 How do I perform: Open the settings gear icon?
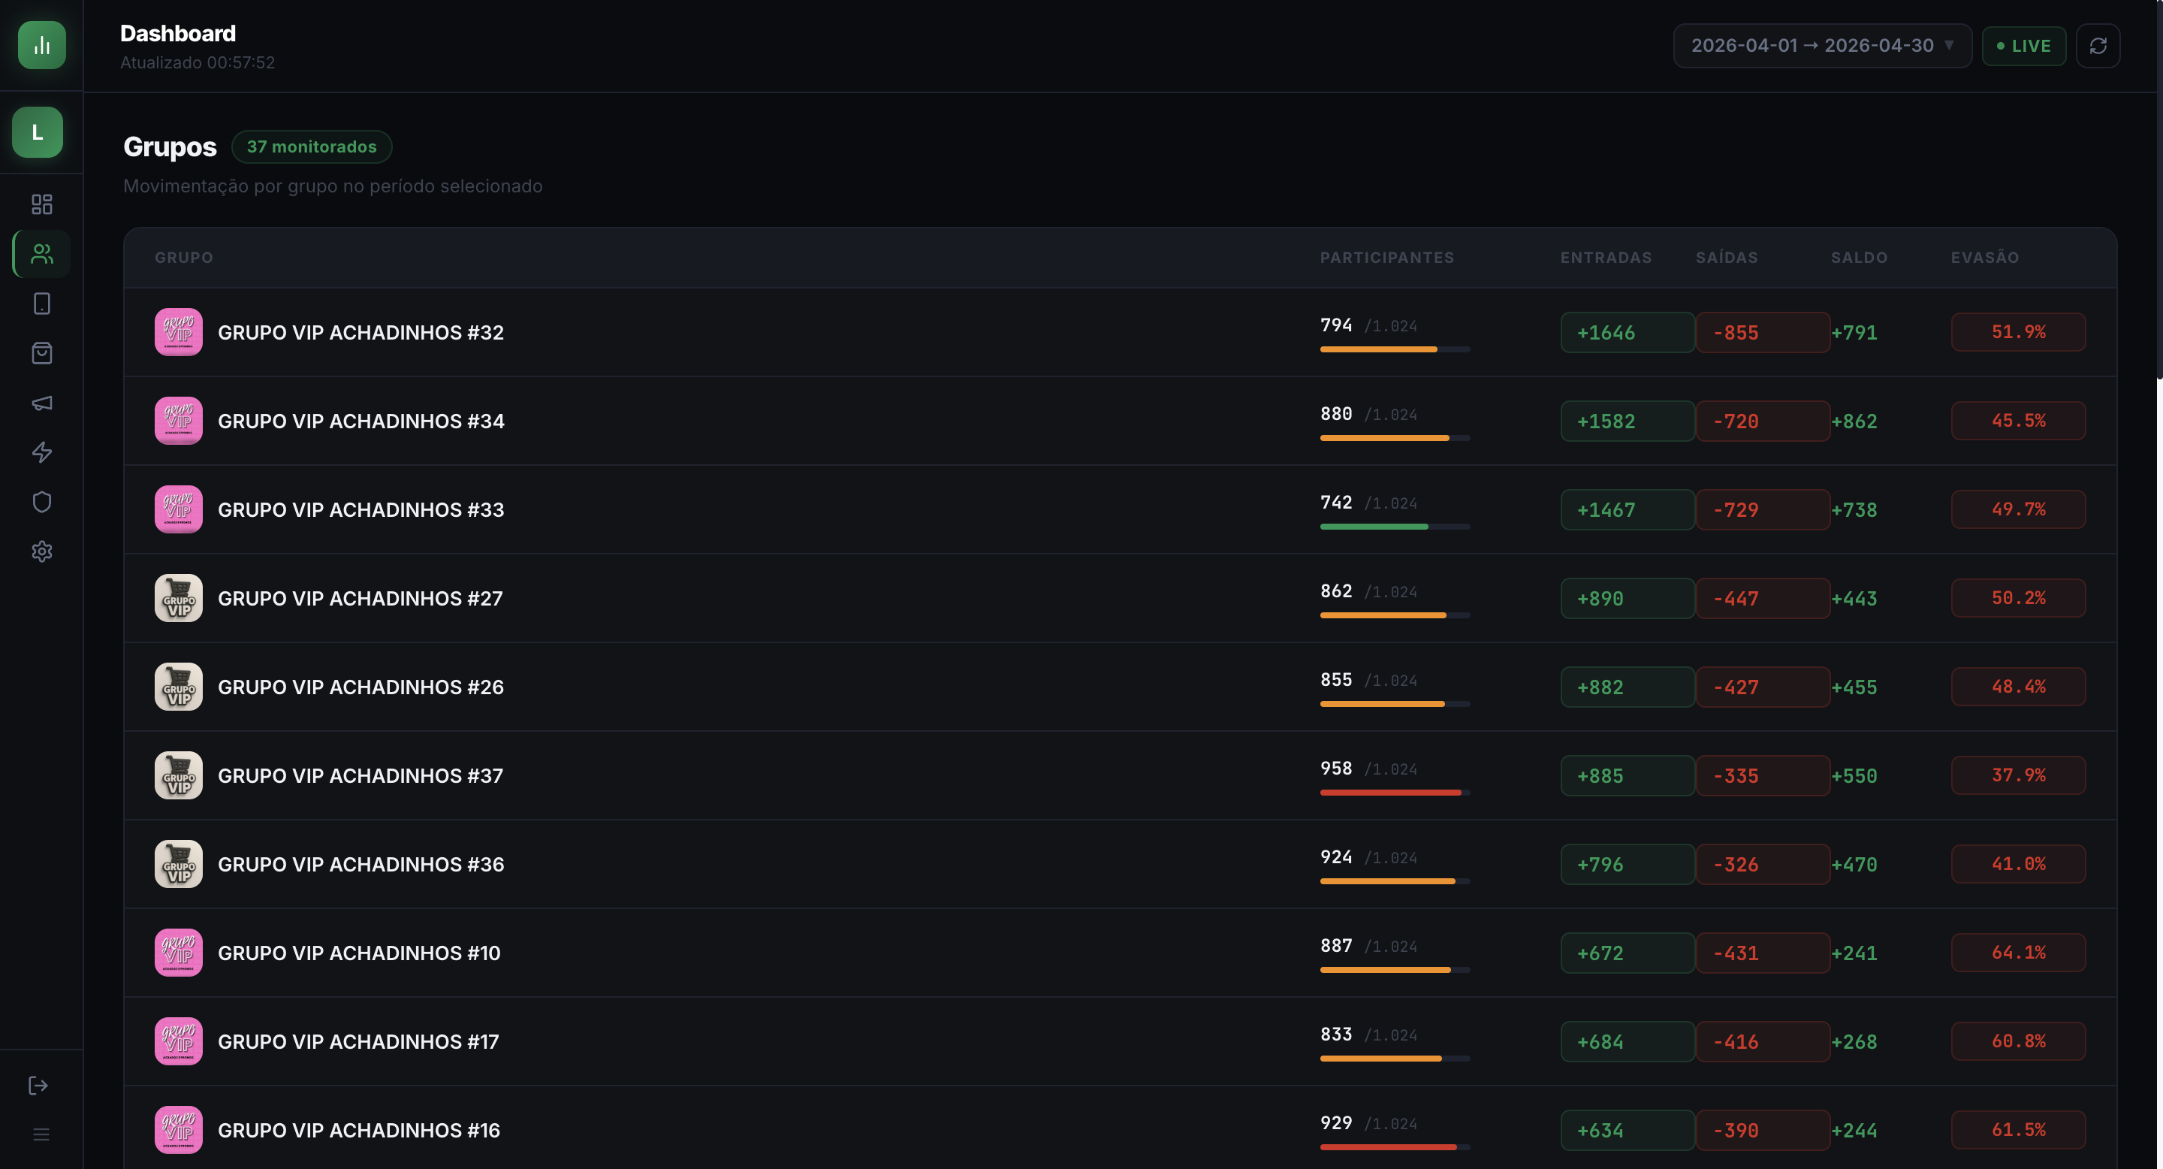(x=41, y=551)
